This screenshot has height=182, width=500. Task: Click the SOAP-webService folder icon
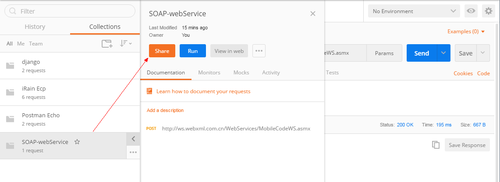(x=10, y=146)
